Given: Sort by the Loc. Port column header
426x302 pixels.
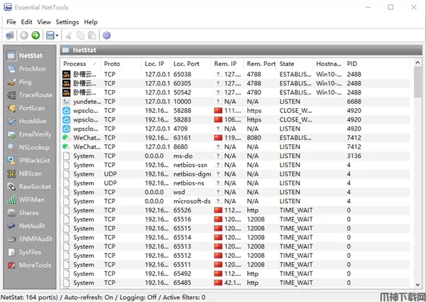Looking at the screenshot, I should click(190, 64).
